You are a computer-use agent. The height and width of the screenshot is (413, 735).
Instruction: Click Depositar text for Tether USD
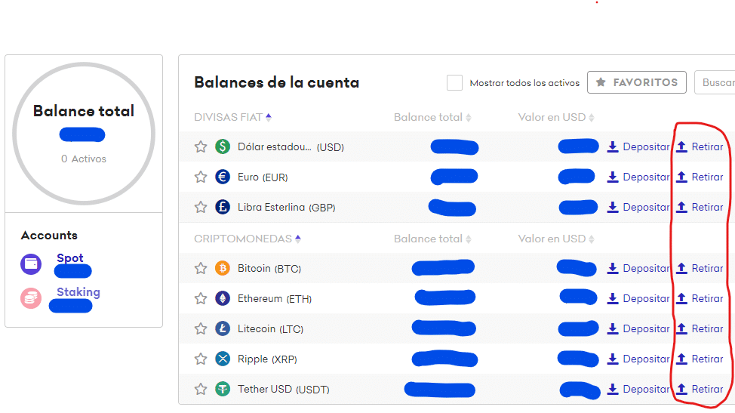click(x=647, y=389)
